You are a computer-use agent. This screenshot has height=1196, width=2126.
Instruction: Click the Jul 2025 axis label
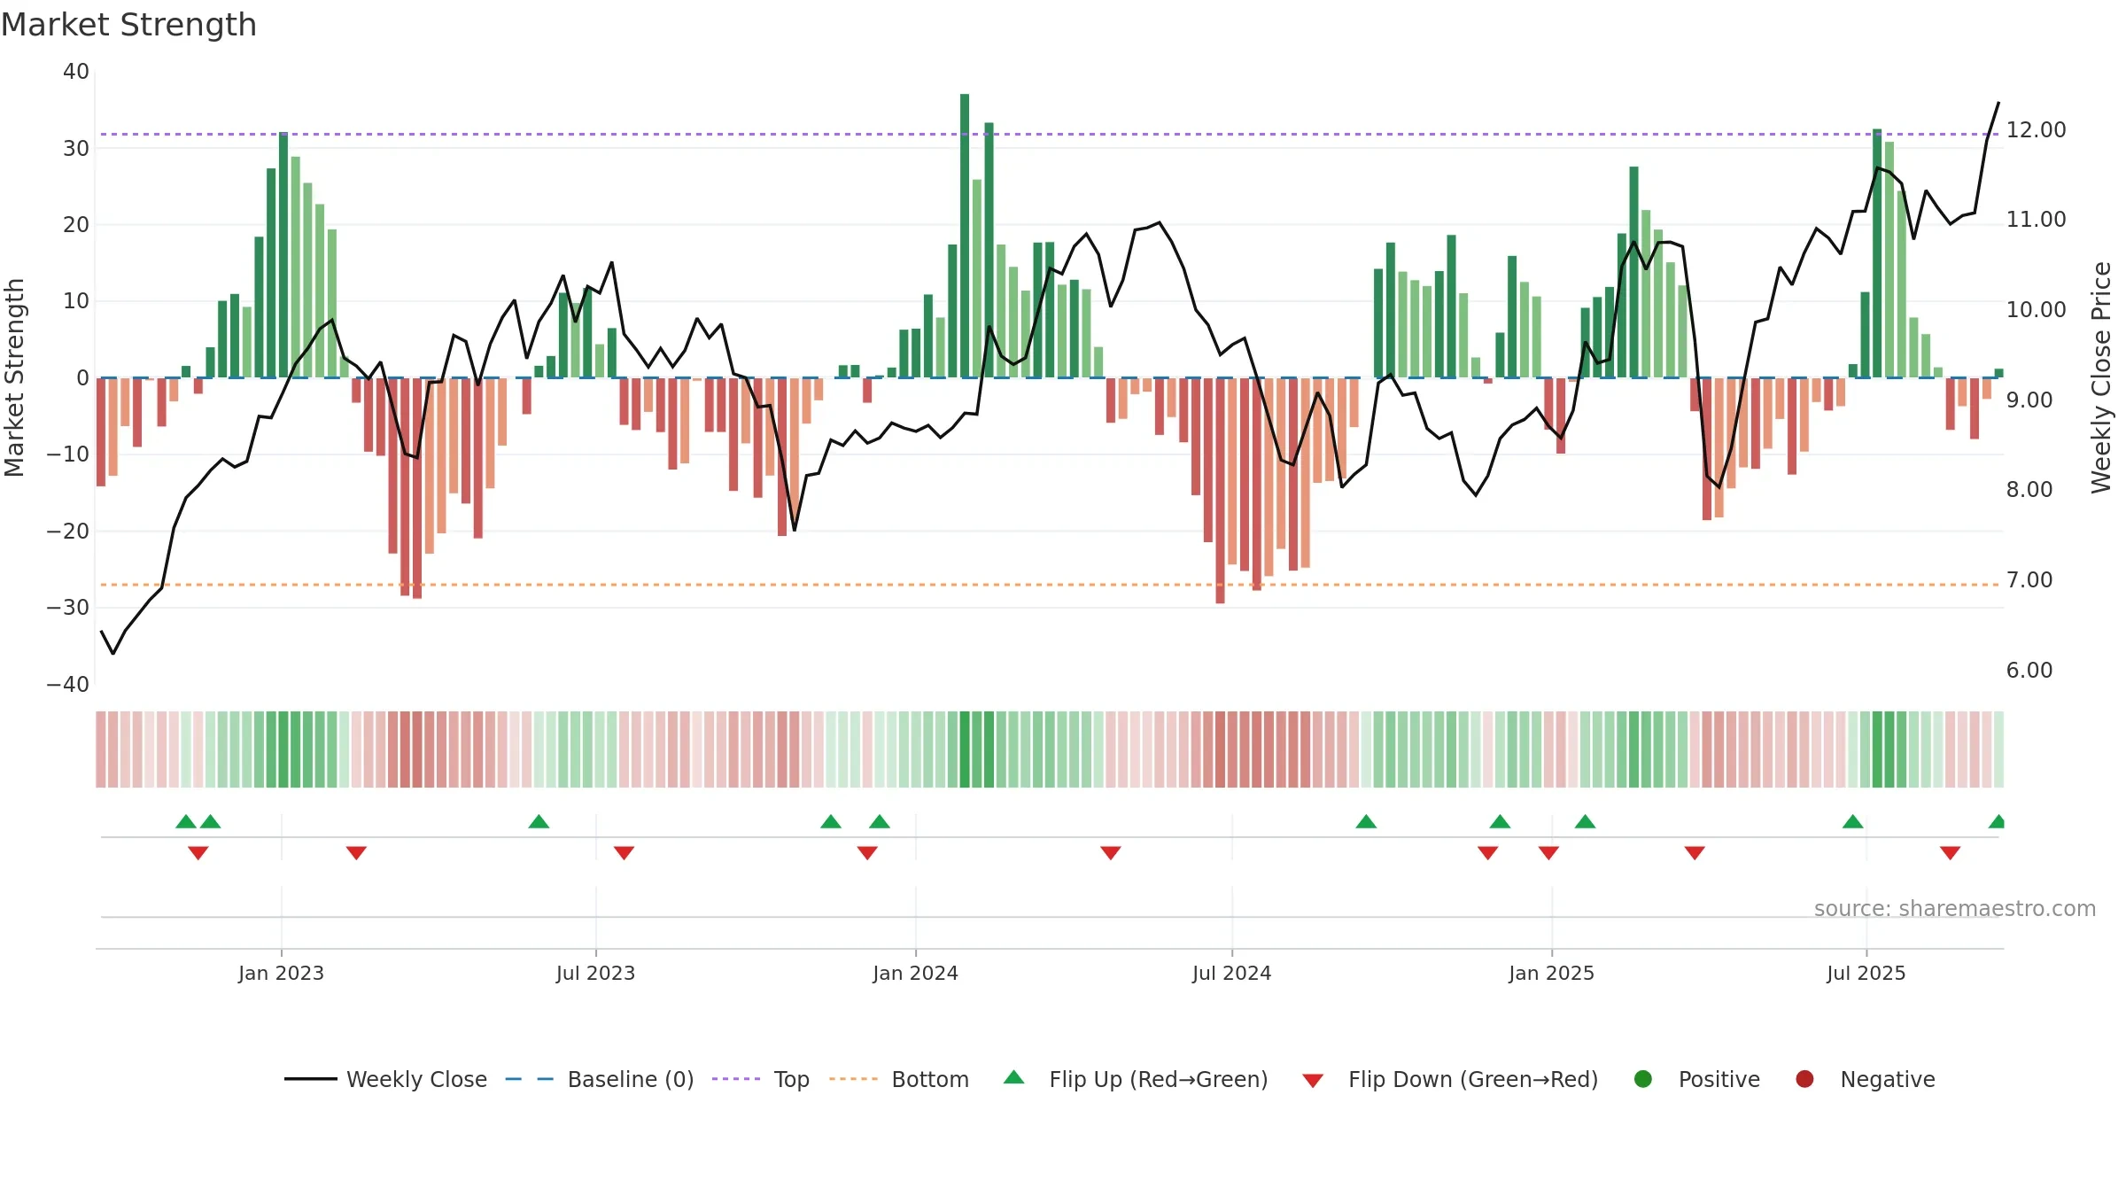[1866, 973]
